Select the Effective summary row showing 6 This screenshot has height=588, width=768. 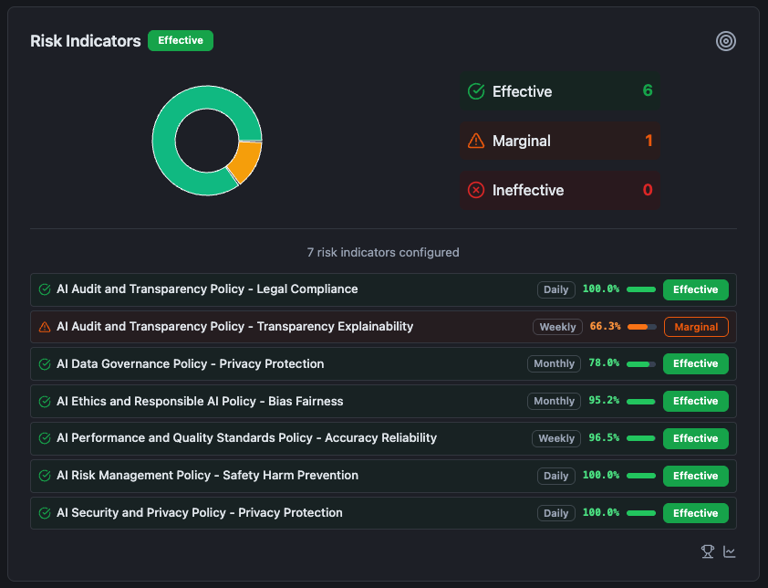coord(560,91)
